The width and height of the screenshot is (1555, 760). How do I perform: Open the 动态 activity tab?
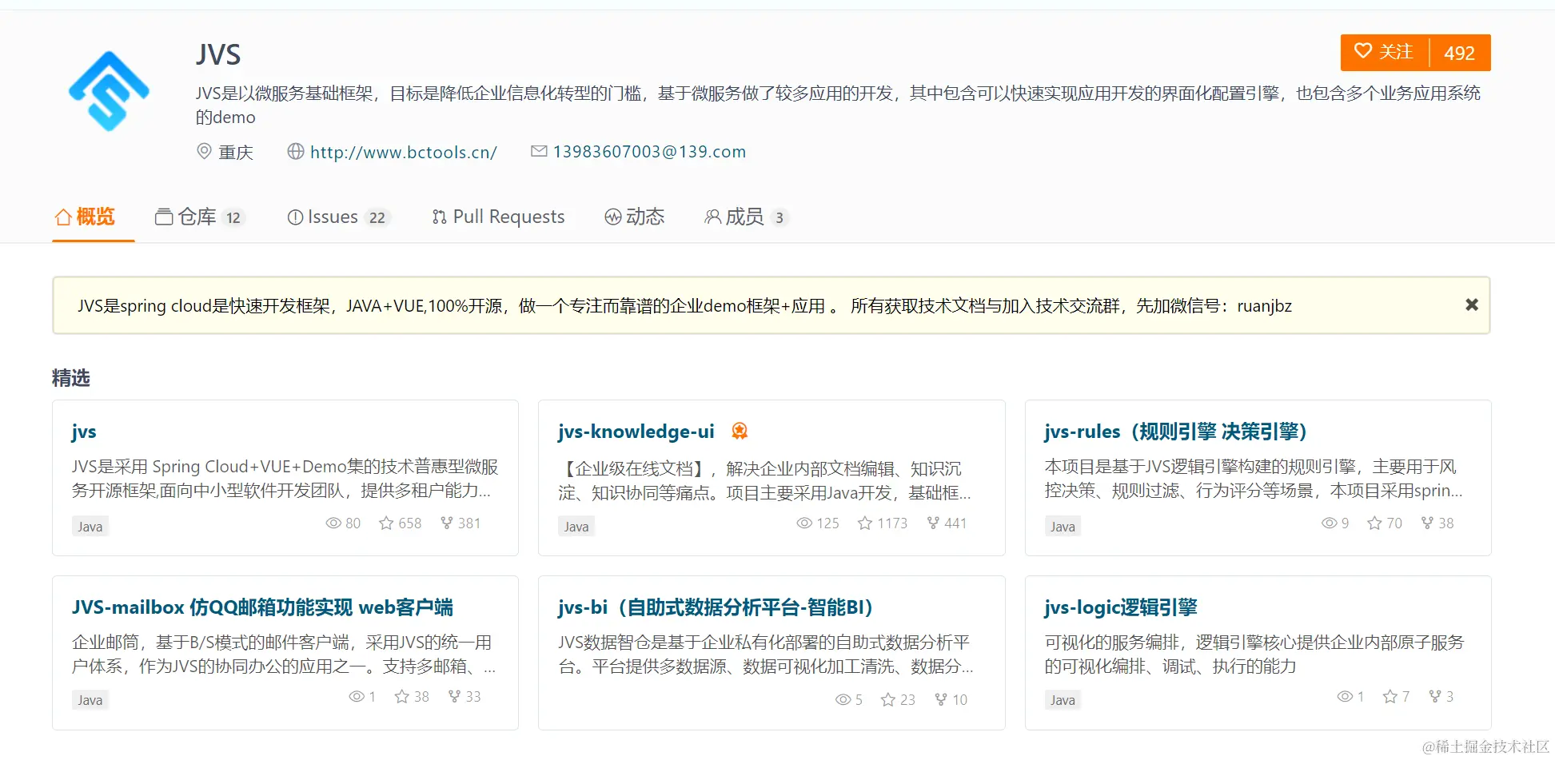pyautogui.click(x=635, y=217)
